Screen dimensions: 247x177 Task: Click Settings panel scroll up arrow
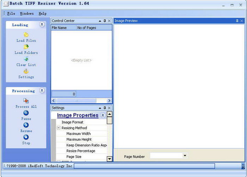coord(110,114)
